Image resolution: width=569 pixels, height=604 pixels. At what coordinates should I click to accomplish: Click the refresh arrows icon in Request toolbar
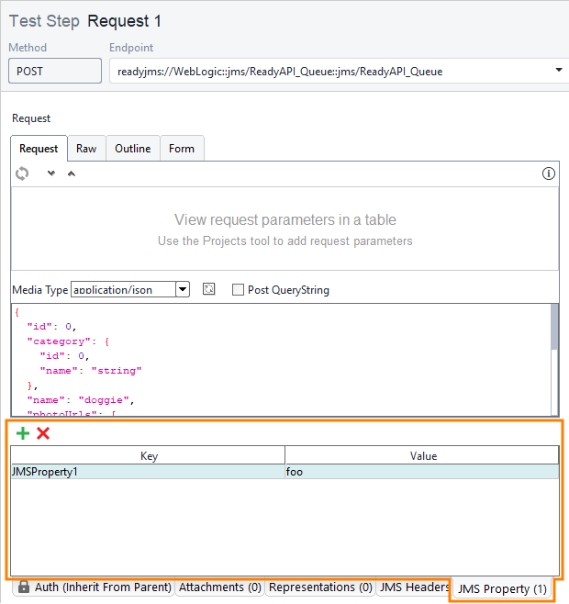(x=22, y=173)
